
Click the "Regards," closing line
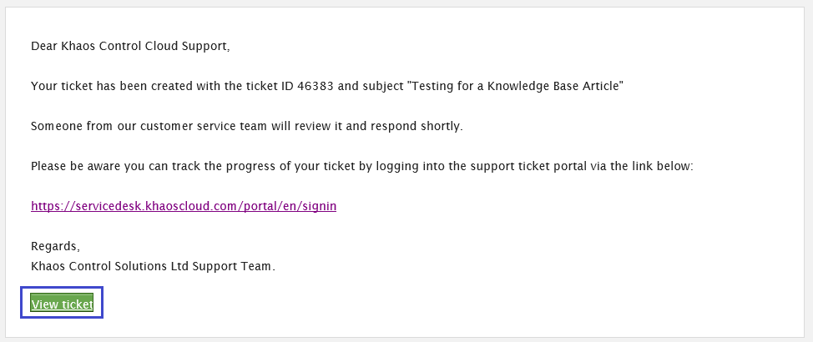point(55,246)
